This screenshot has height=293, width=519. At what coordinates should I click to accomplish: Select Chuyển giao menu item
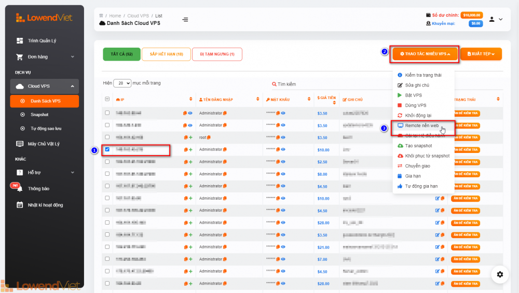point(424,166)
